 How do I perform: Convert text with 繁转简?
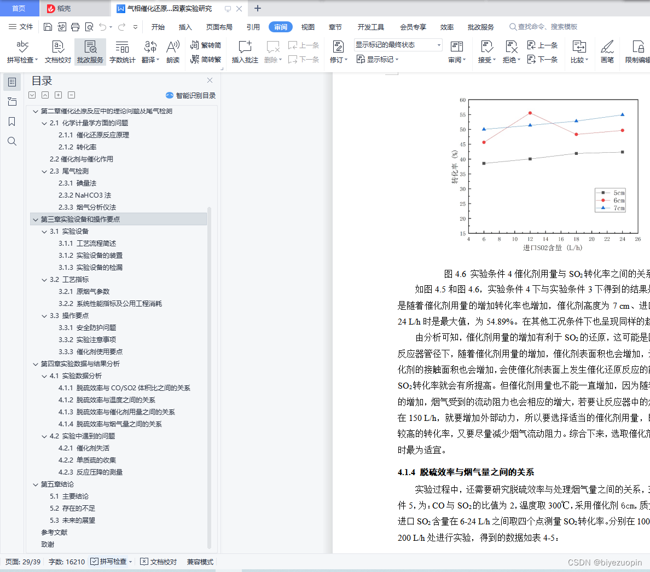coord(206,45)
